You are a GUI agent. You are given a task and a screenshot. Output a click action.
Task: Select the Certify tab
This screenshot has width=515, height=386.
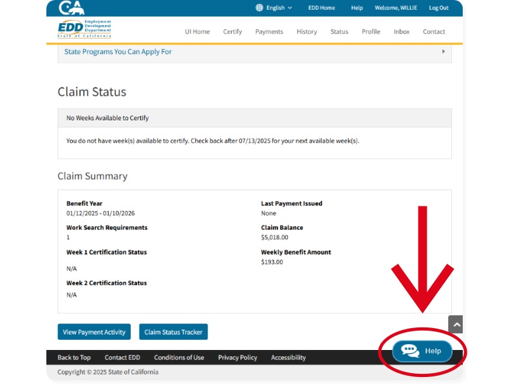[x=232, y=32]
